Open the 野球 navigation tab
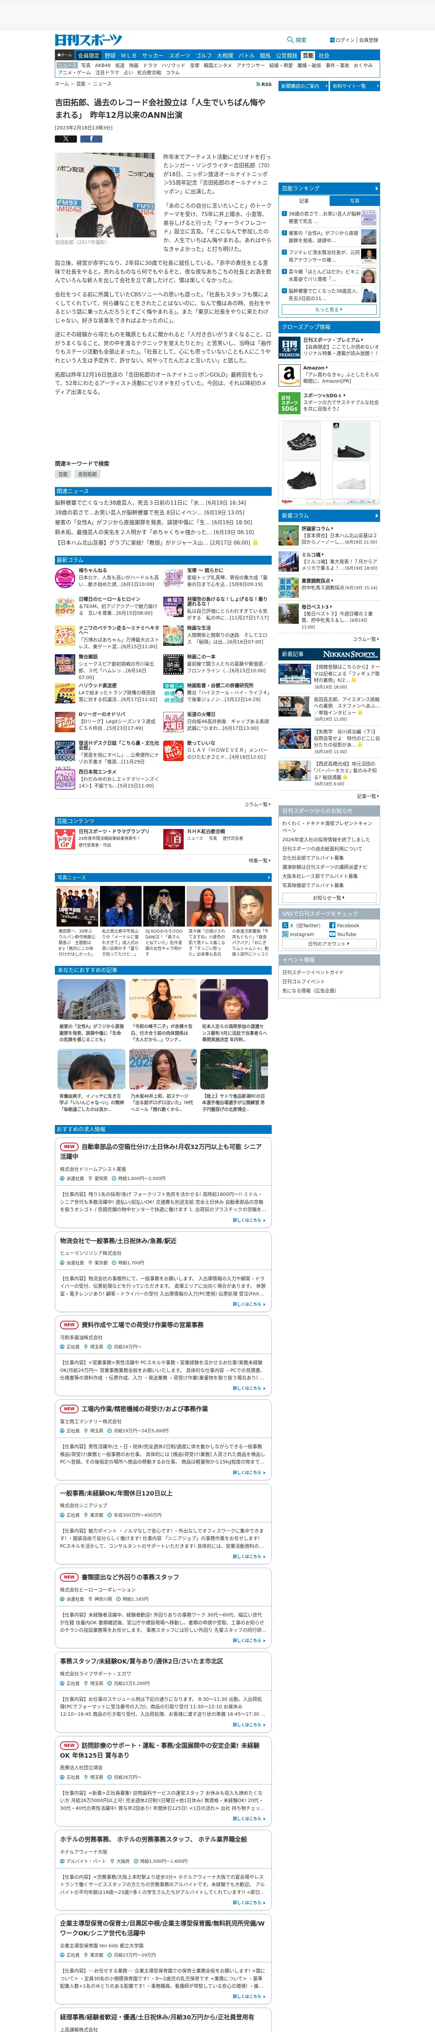Image resolution: width=435 pixels, height=2032 pixels. click(110, 56)
